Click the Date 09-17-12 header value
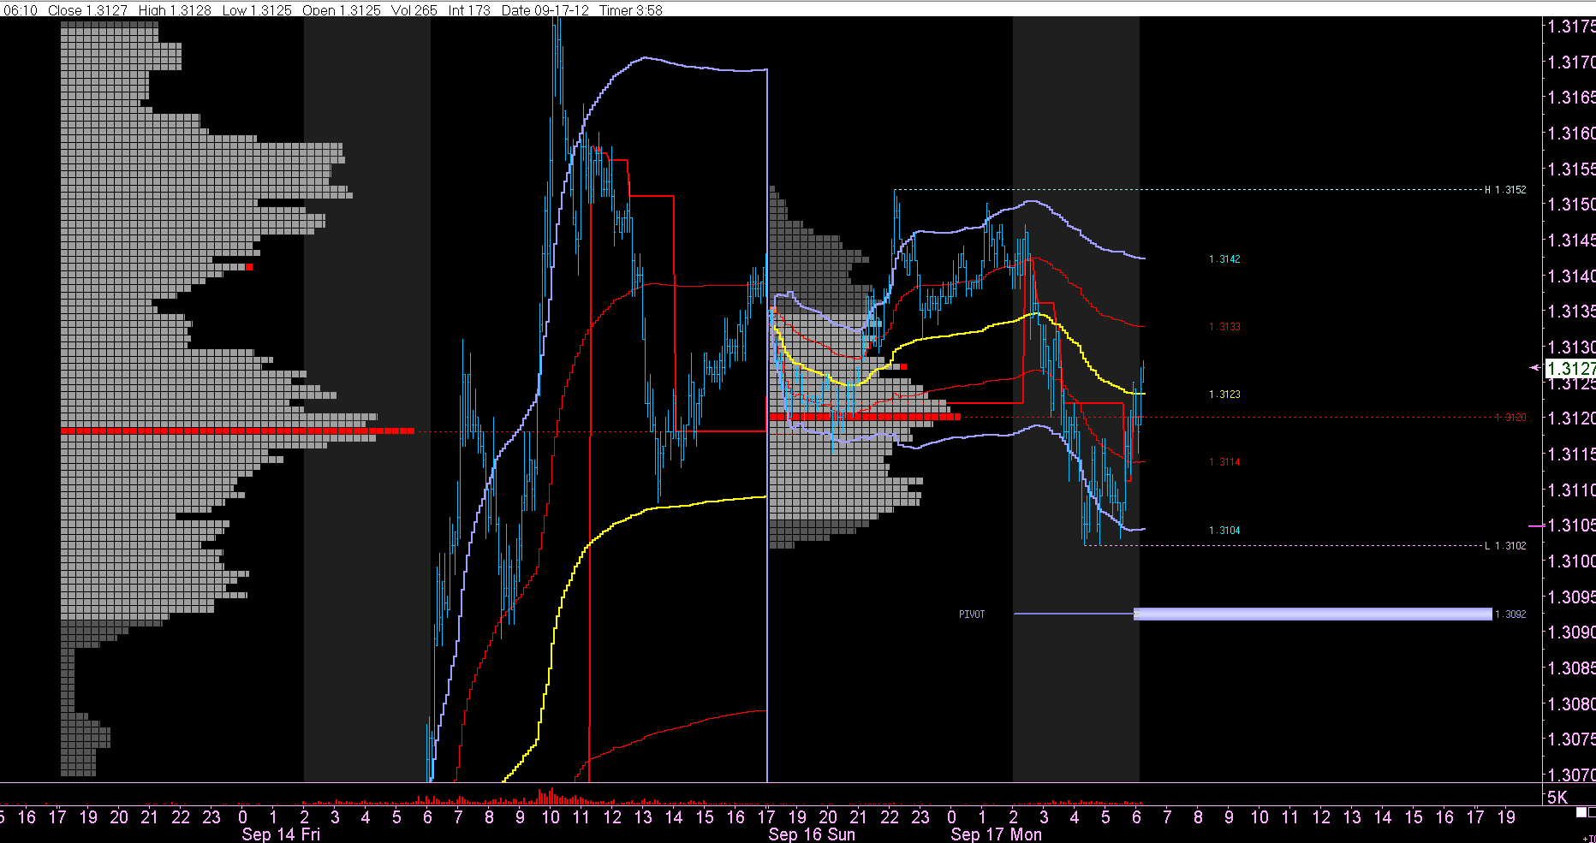The height and width of the screenshot is (843, 1596). pos(545,10)
